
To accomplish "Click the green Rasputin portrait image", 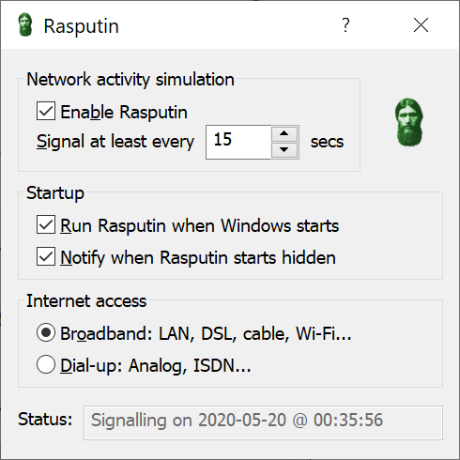I will tap(409, 122).
